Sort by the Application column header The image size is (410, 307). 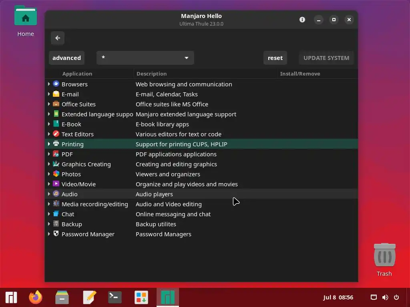(97, 74)
